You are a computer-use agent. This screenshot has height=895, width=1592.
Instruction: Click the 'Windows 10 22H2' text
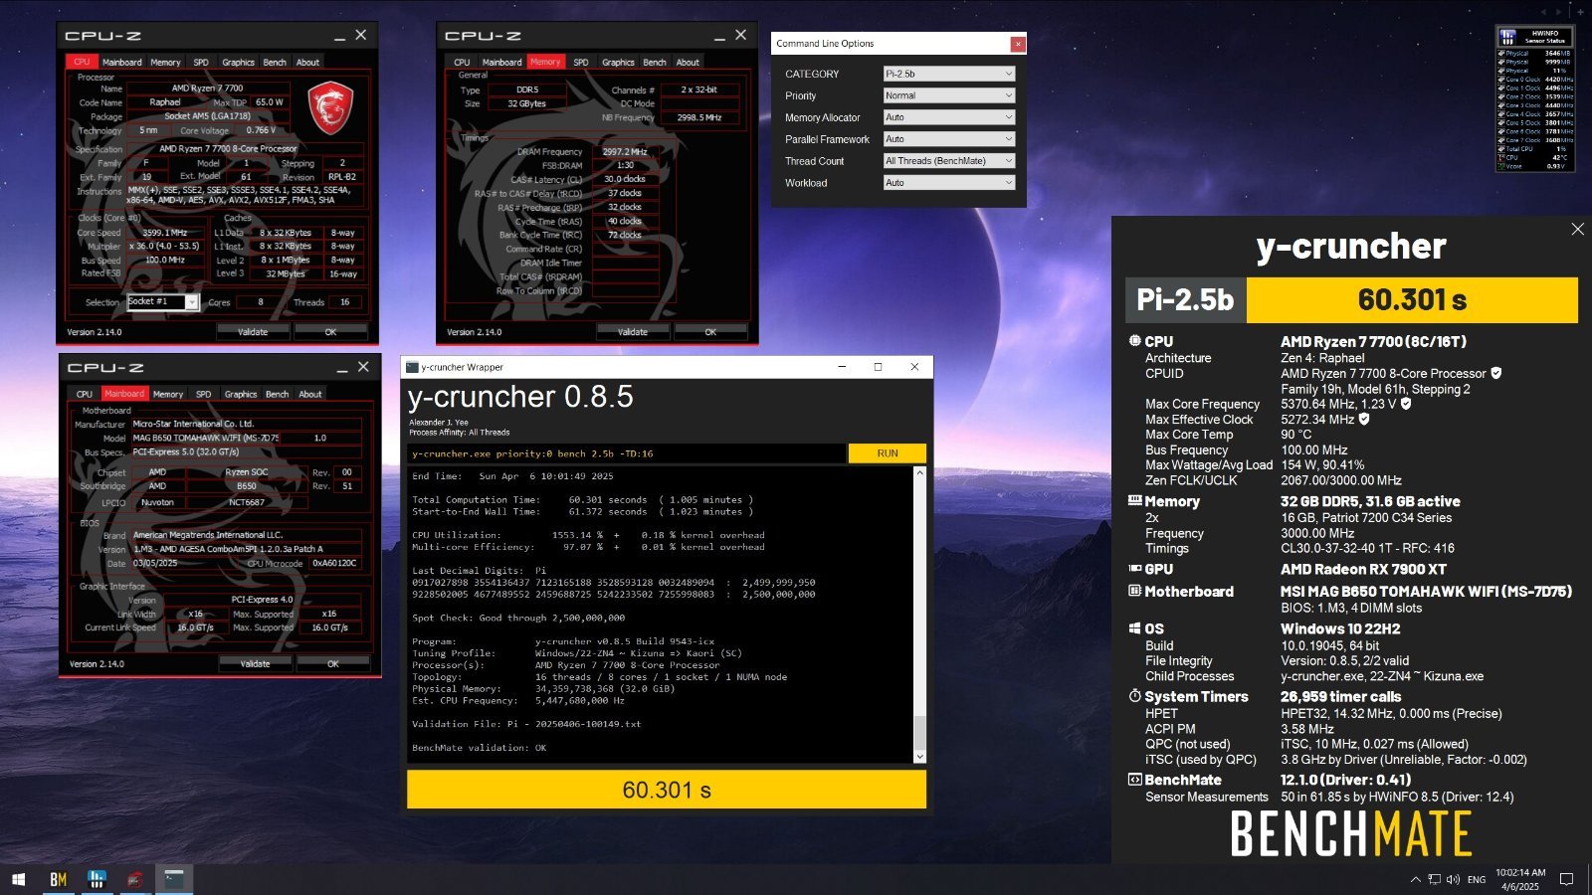point(1340,628)
